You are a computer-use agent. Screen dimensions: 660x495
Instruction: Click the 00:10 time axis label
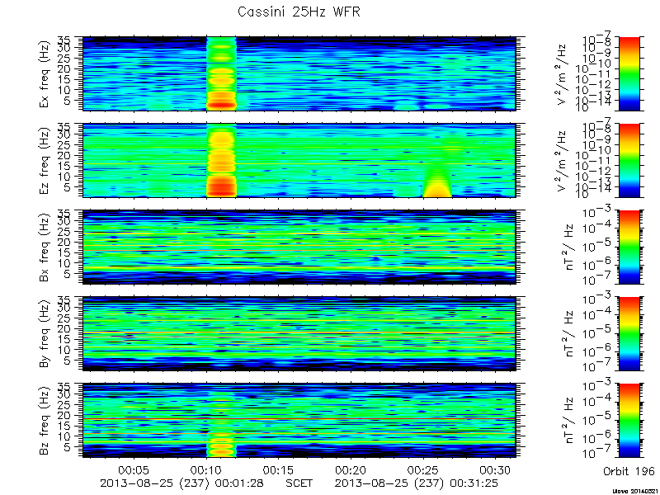click(206, 470)
